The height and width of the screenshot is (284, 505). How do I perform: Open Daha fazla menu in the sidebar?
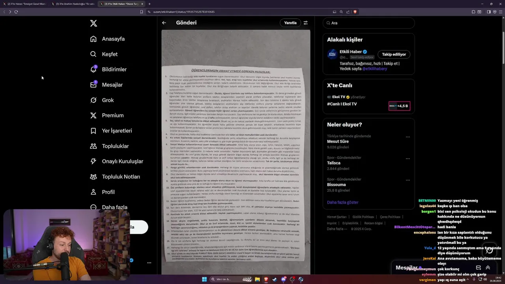tap(109, 207)
